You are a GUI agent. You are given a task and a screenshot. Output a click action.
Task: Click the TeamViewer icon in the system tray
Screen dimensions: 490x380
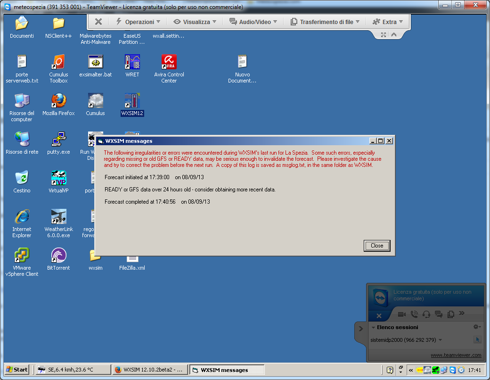click(452, 370)
